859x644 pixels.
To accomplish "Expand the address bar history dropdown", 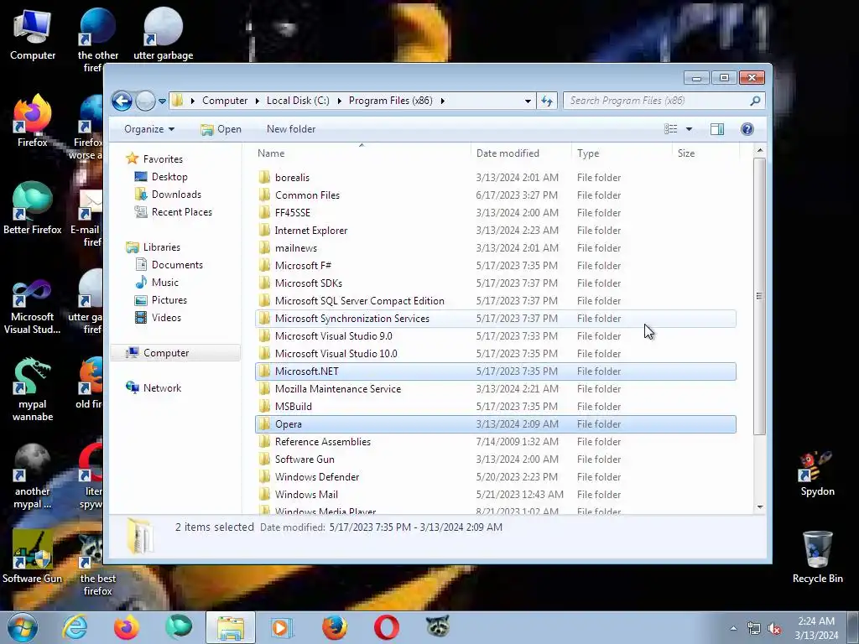I will click(528, 101).
